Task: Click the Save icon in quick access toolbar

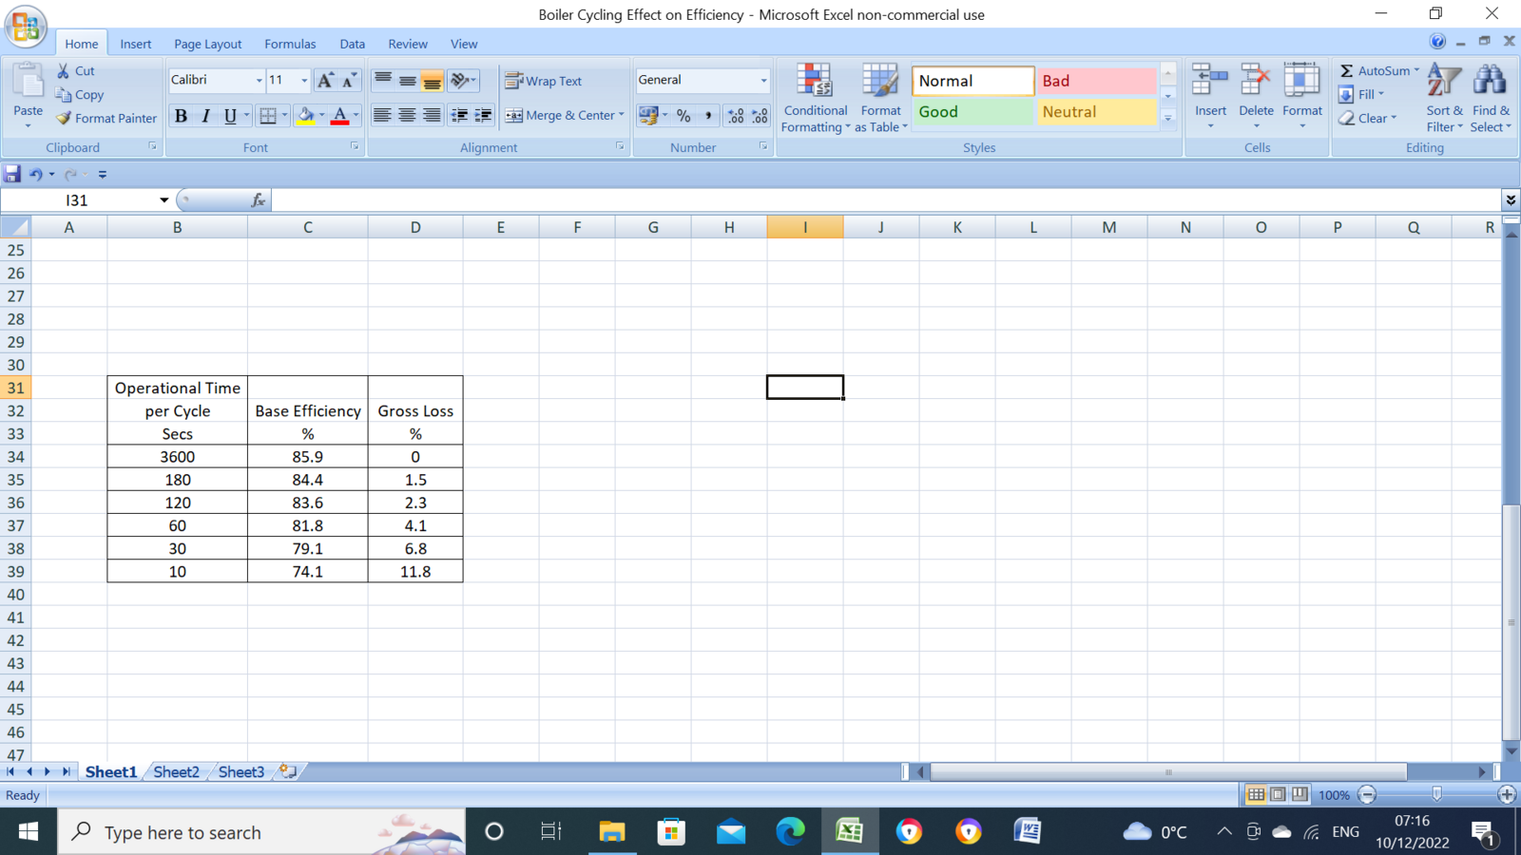Action: click(12, 174)
